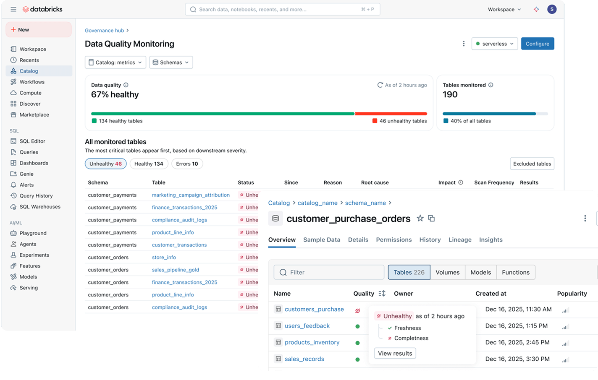
Task: Click the Data quality info icon
Action: click(126, 85)
